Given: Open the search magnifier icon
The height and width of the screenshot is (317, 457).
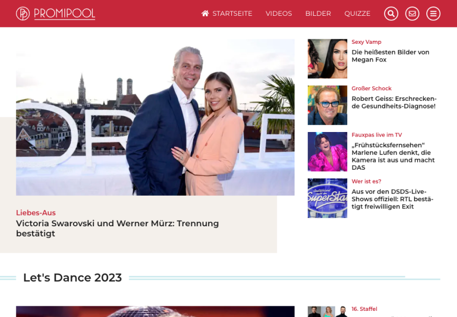Looking at the screenshot, I should (x=391, y=13).
